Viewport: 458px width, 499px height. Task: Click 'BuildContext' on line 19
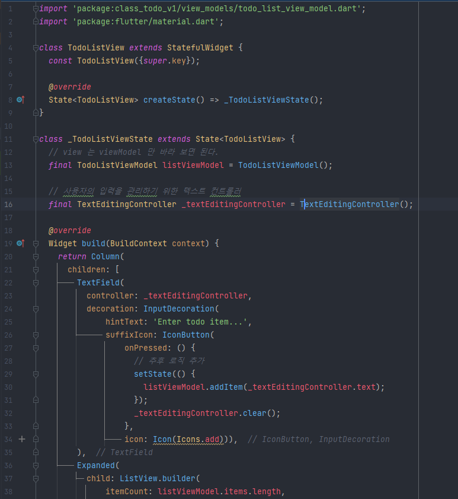click(x=139, y=243)
